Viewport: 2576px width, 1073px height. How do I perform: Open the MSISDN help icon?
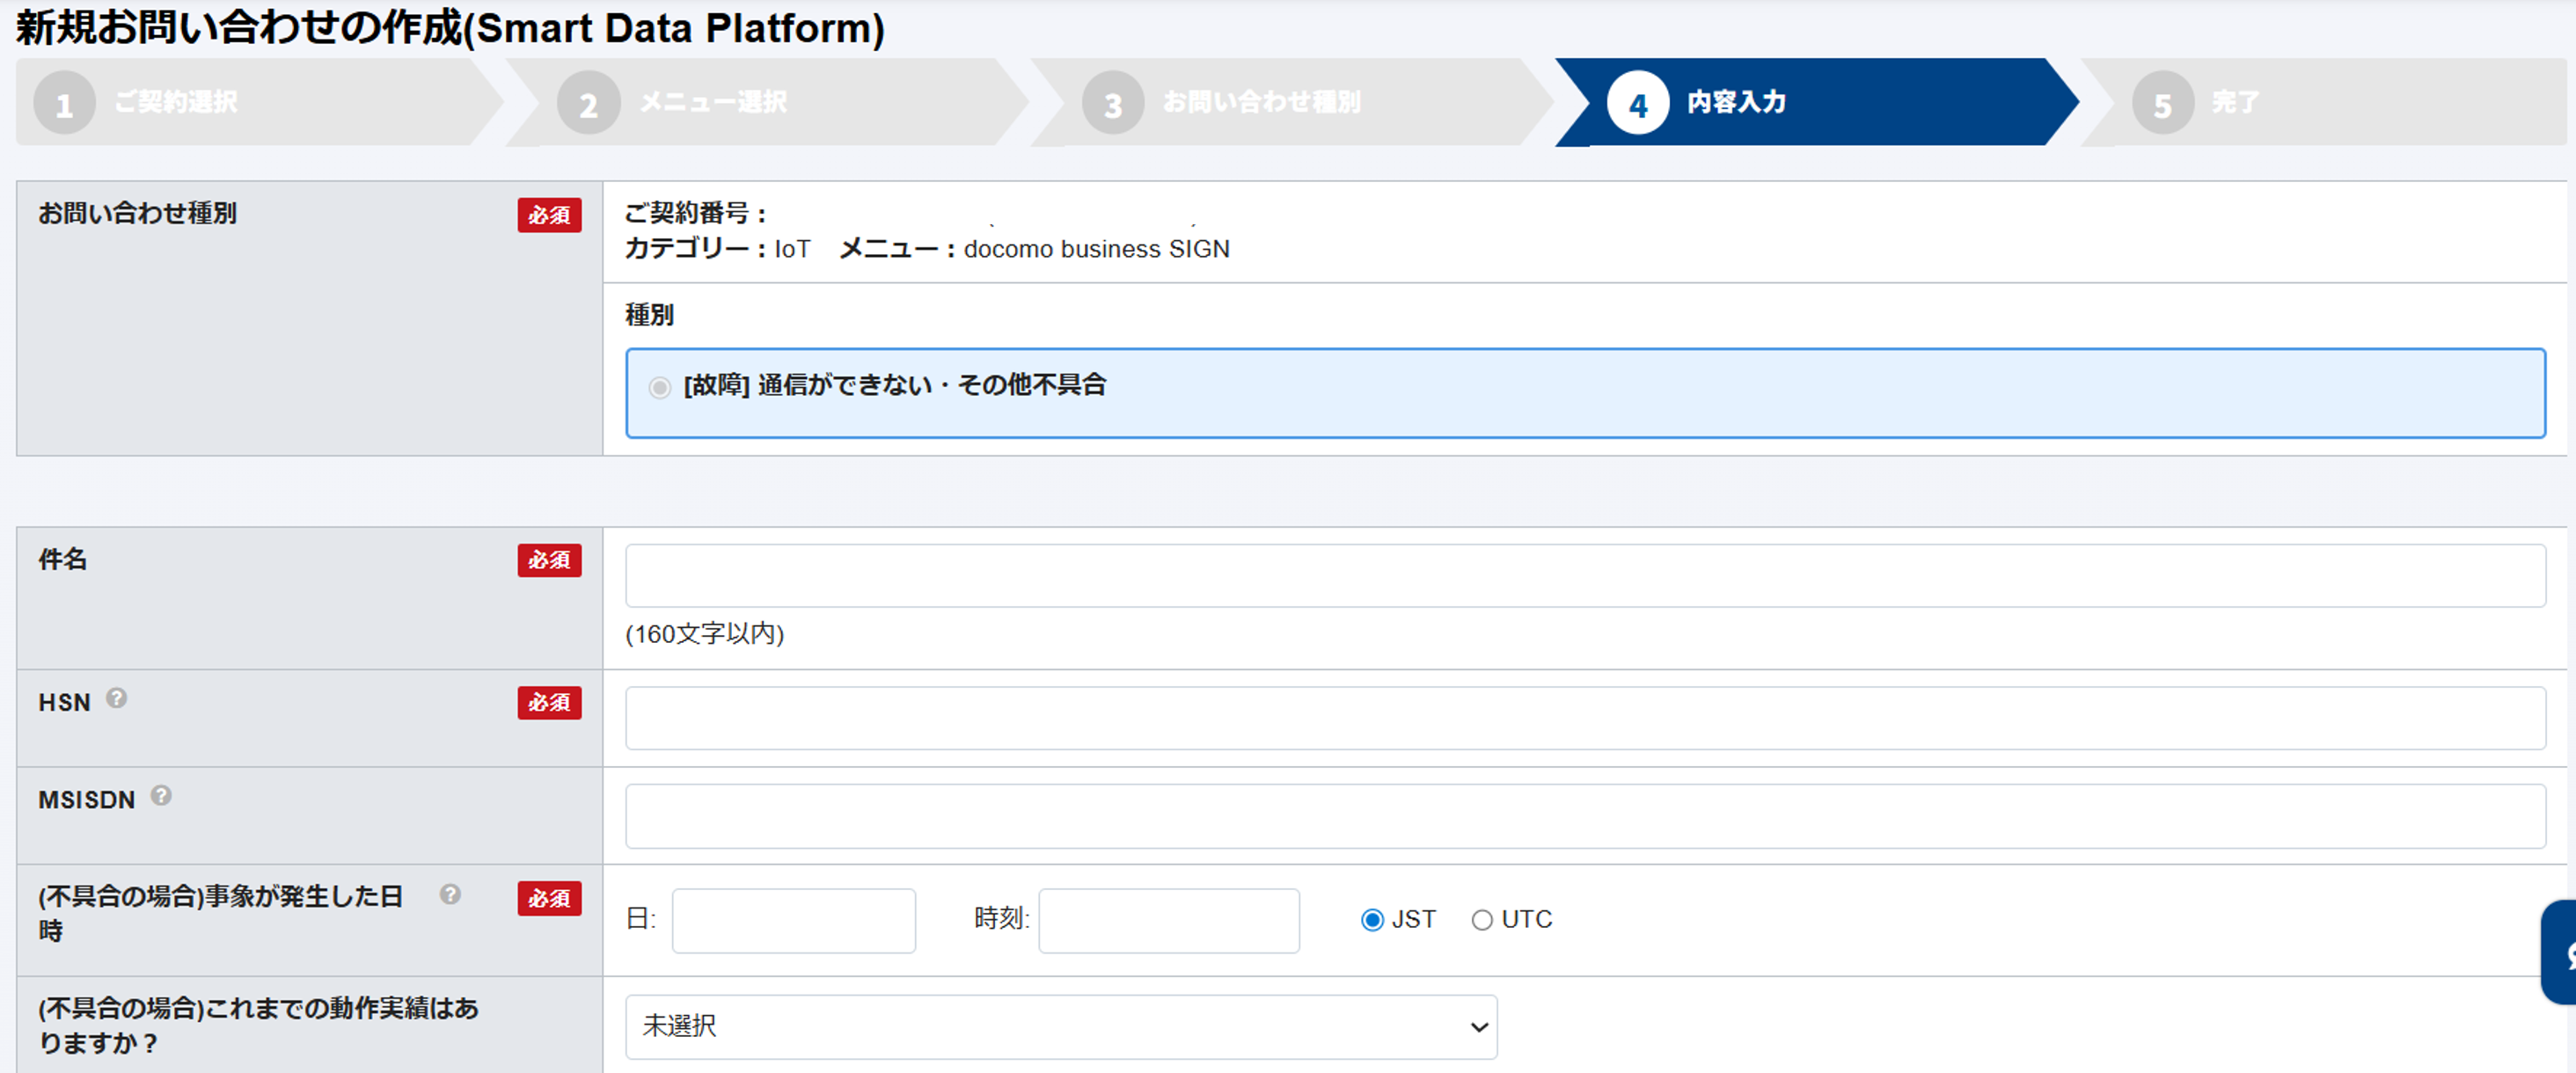(x=163, y=795)
